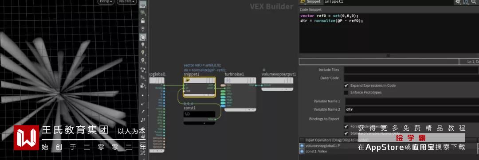Click the Variable Name 2 label
This screenshot has height=160, width=479.
(x=326, y=109)
